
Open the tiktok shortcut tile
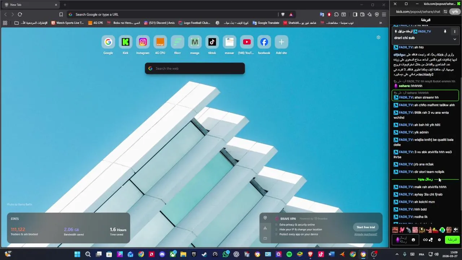point(212,42)
